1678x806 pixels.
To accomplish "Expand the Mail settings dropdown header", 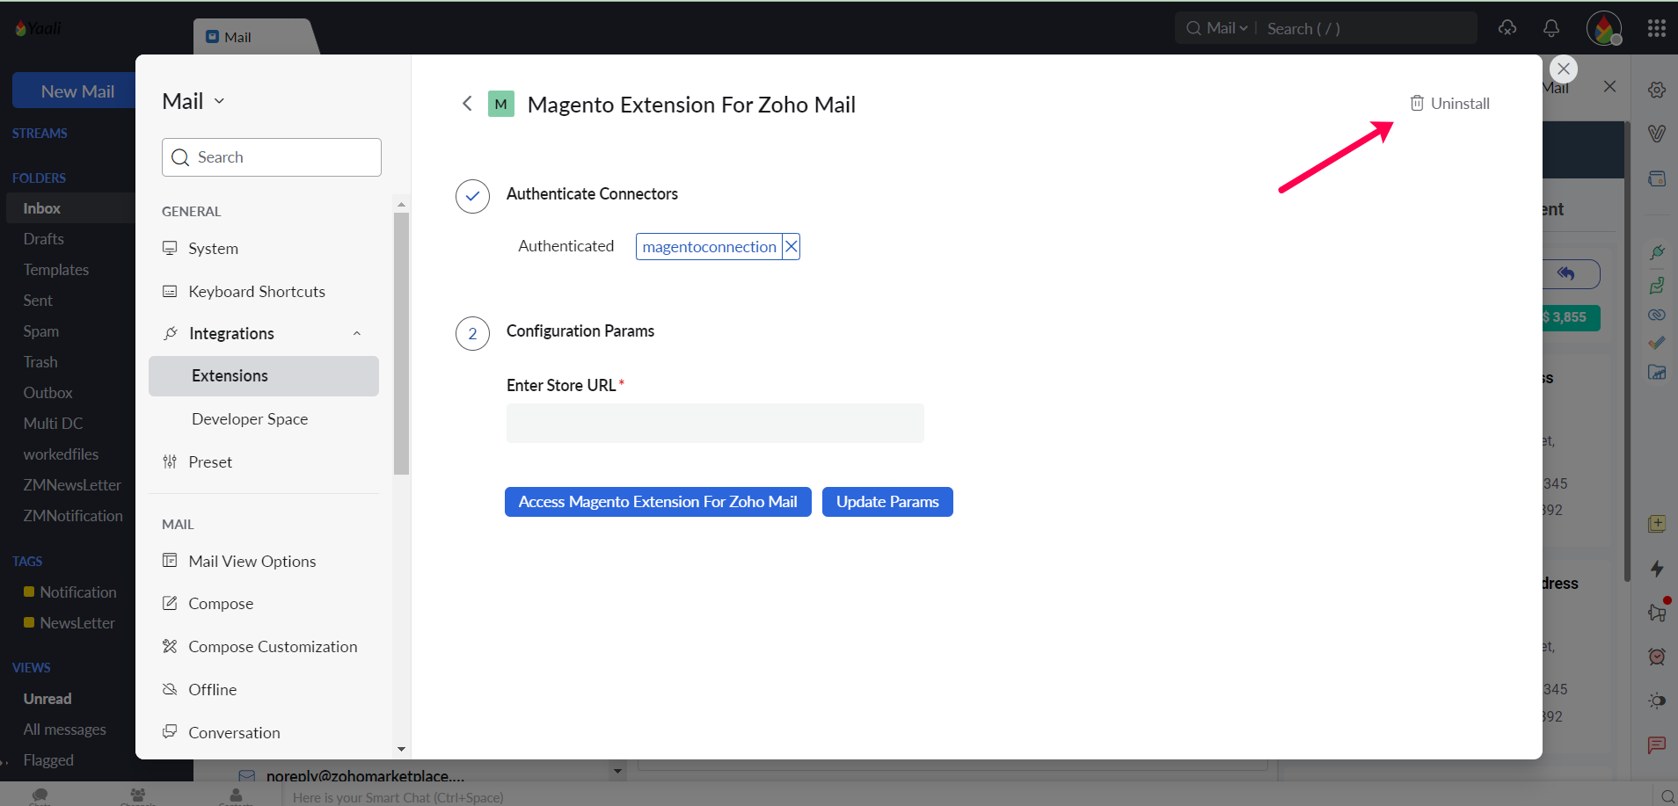I will [193, 102].
